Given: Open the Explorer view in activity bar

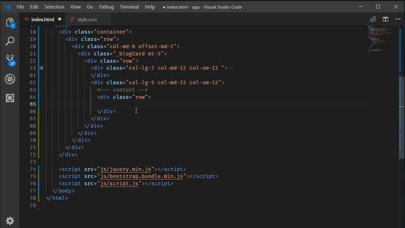Looking at the screenshot, I should (x=10, y=23).
